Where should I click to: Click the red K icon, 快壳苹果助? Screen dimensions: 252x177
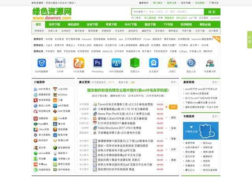tap(35, 100)
